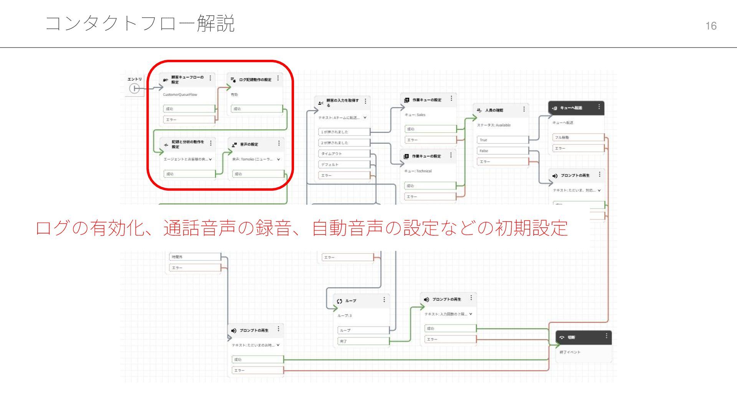Click ループ output branch in loop block
This screenshot has width=737, height=414.
pos(364,330)
